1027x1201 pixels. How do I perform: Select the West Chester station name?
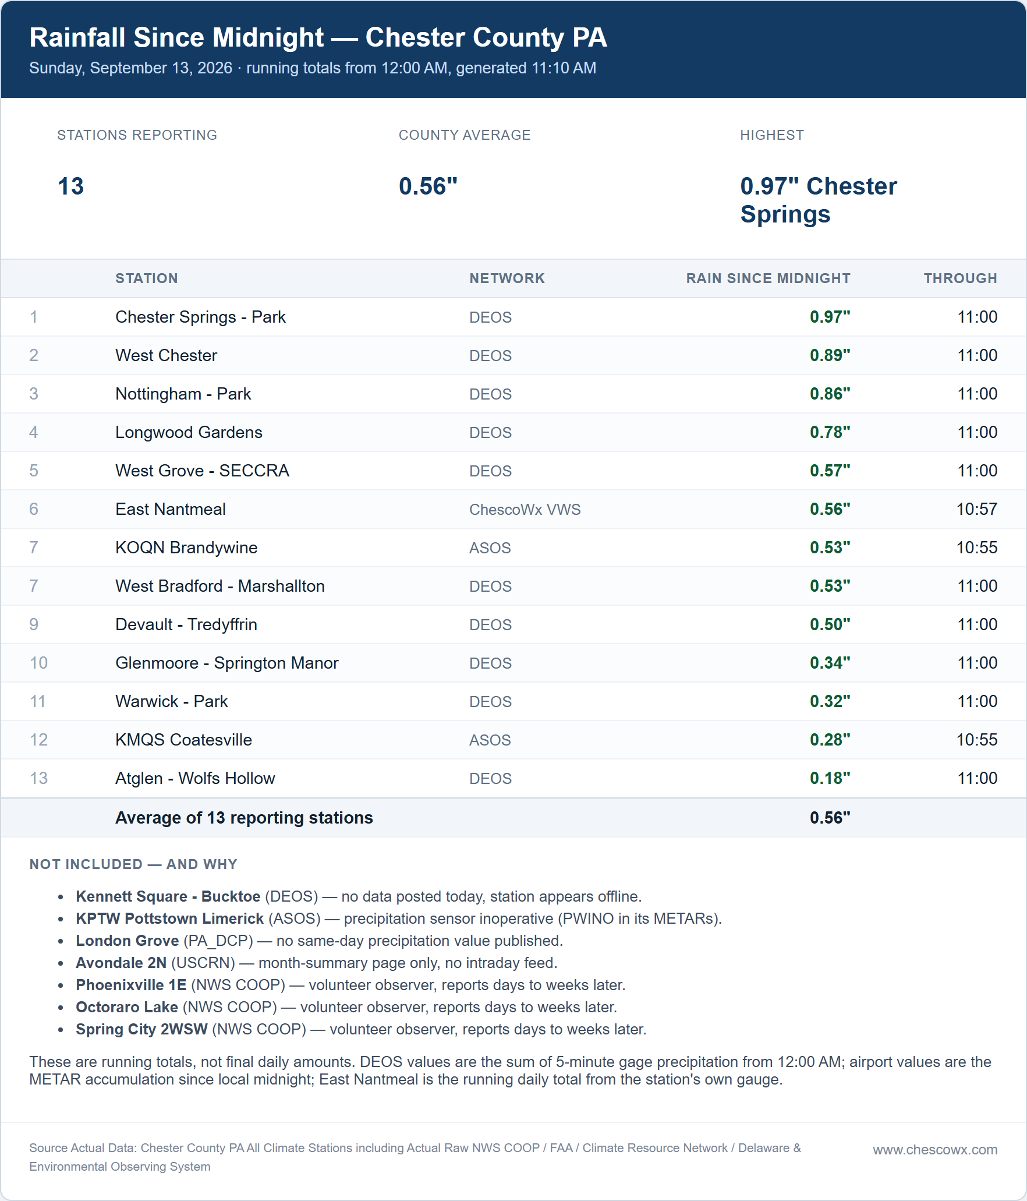pyautogui.click(x=166, y=355)
